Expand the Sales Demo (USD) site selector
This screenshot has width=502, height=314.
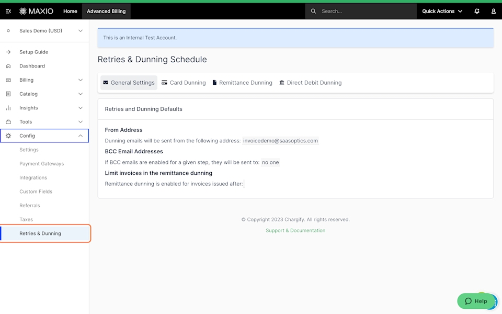(44, 31)
